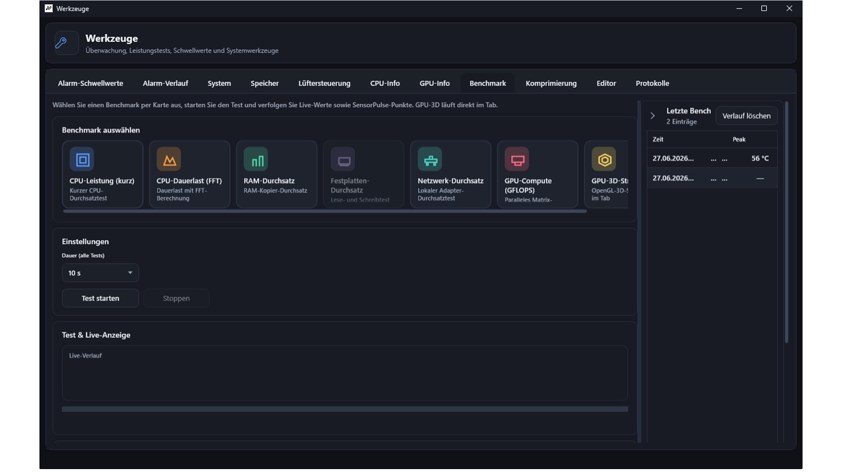Click the Peak column header
Viewport: 842px width, 473px height.
click(739, 139)
